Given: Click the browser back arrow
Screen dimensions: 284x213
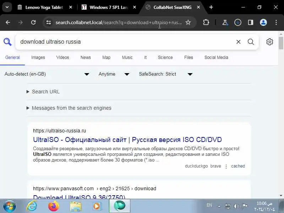Looking at the screenshot, I should tap(8, 22).
